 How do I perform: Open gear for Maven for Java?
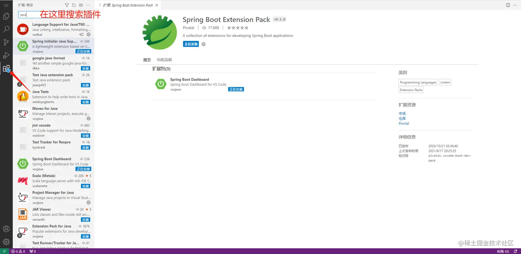tap(89, 119)
